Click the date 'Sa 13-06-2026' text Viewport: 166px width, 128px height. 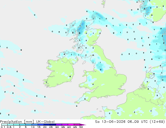click(x=110, y=122)
